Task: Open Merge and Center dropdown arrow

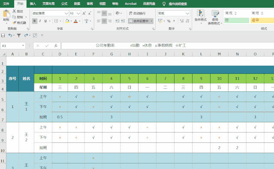Action: coord(151,21)
